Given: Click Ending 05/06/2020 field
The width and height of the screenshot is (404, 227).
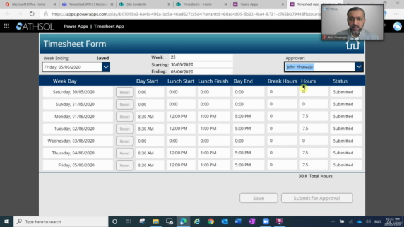Looking at the screenshot, I should [x=201, y=71].
